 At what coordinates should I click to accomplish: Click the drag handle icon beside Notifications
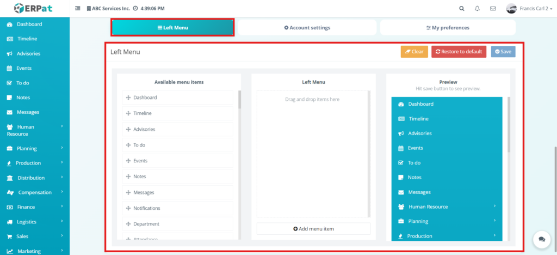[128, 208]
